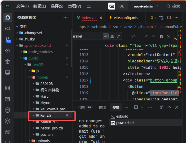Open Source Control with 38 changes badge

point(8,39)
